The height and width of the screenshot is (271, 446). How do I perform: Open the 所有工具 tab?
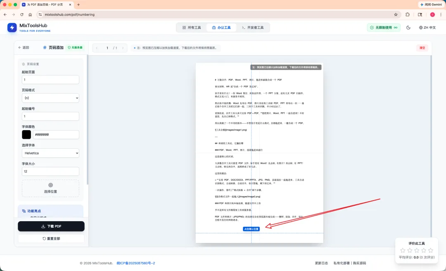[x=192, y=28]
